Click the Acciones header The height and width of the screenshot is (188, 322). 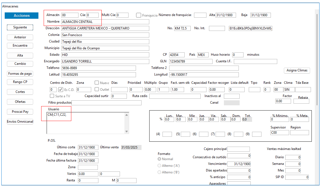pyautogui.click(x=22, y=15)
